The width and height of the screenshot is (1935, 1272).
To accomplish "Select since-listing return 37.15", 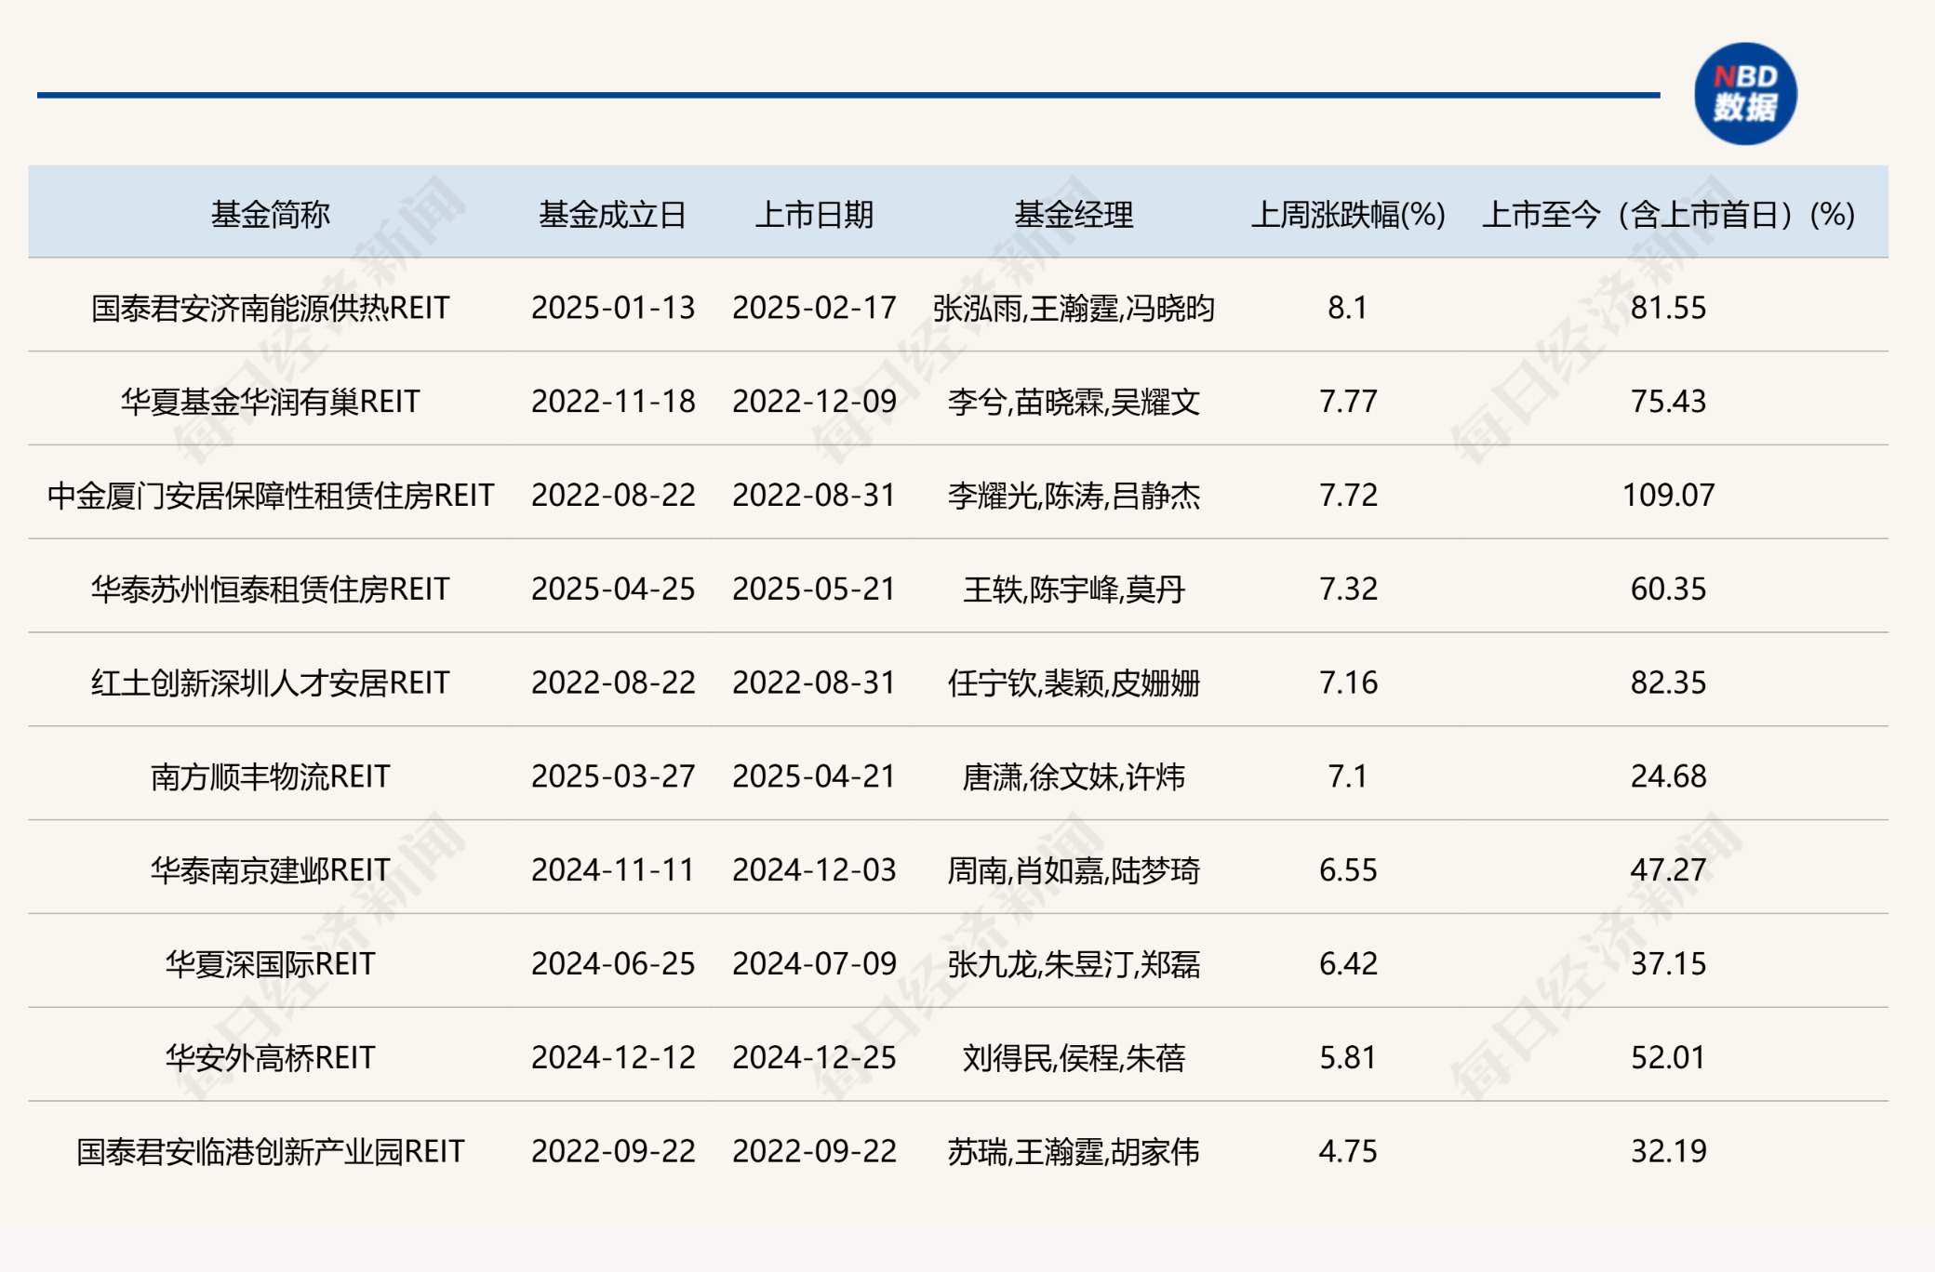I will [x=1669, y=964].
